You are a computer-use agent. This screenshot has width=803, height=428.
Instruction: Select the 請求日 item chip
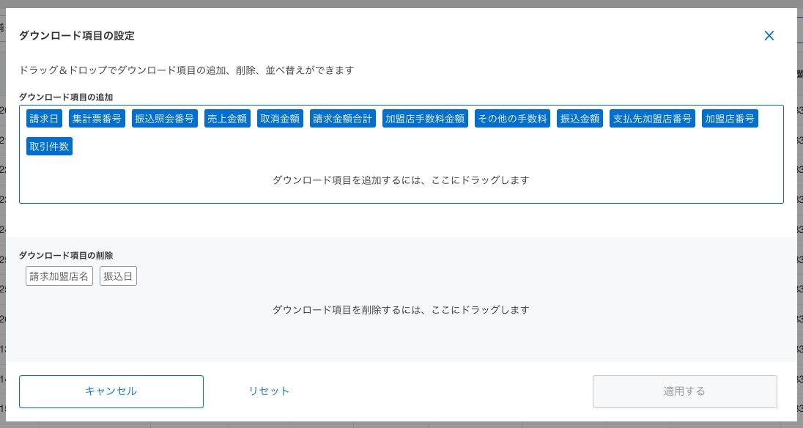click(44, 118)
